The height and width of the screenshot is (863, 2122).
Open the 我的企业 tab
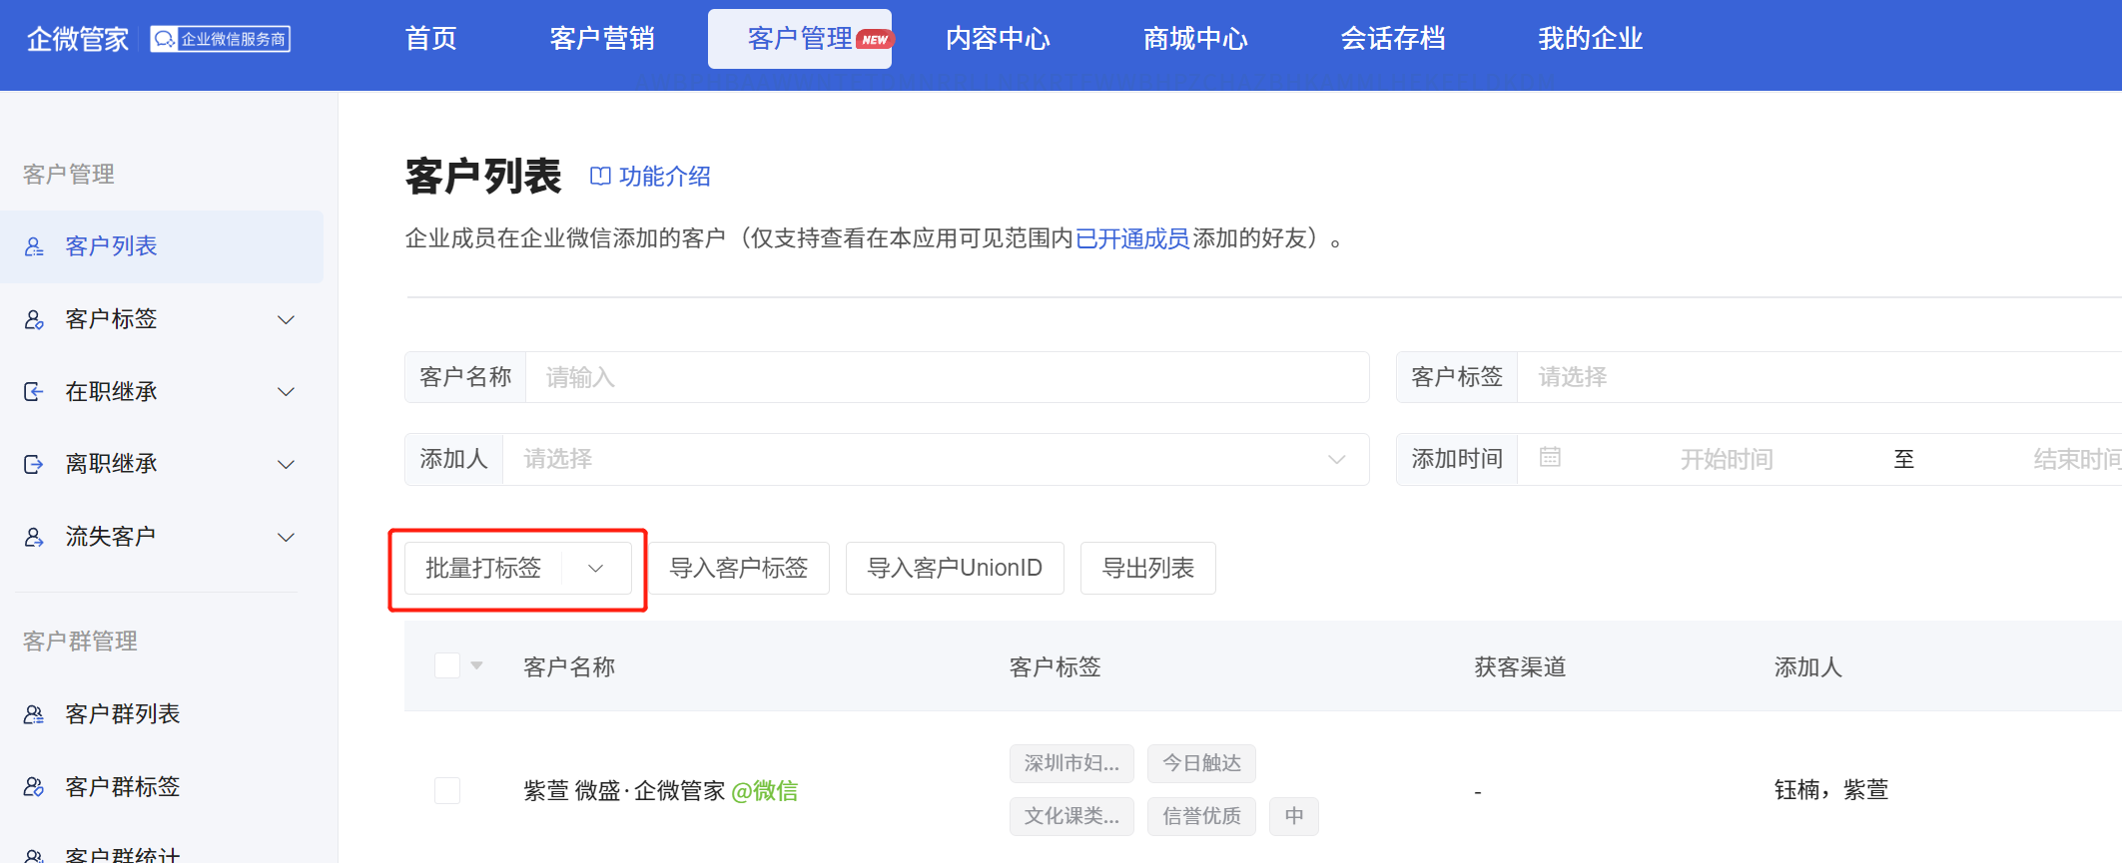coord(1591,39)
